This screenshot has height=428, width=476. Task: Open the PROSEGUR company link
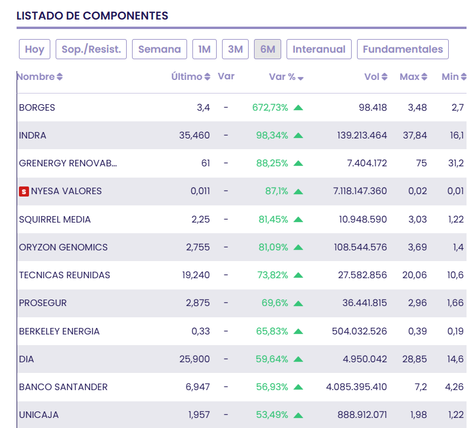point(43,303)
